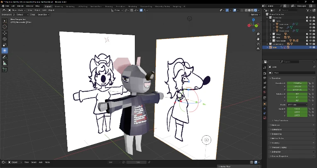The height and width of the screenshot is (168, 317).
Task: Select the Rotate tool in the left toolbar
Action: tap(5, 39)
